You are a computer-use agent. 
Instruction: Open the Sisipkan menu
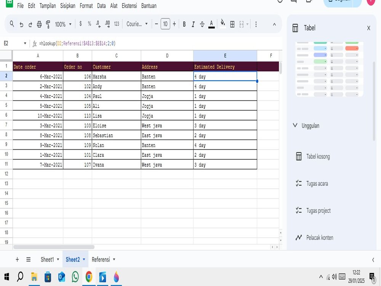(x=68, y=6)
